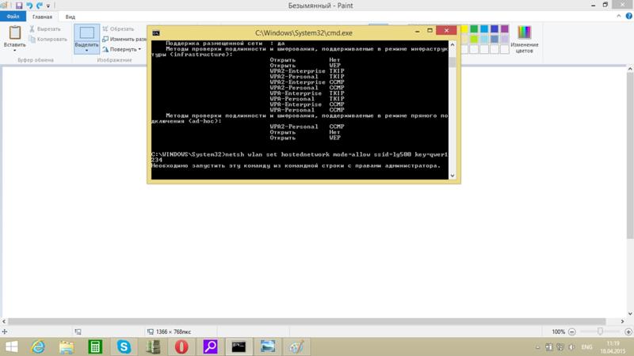Click the zoom in plus button
Image resolution: width=634 pixels, height=356 pixels.
tap(628, 331)
